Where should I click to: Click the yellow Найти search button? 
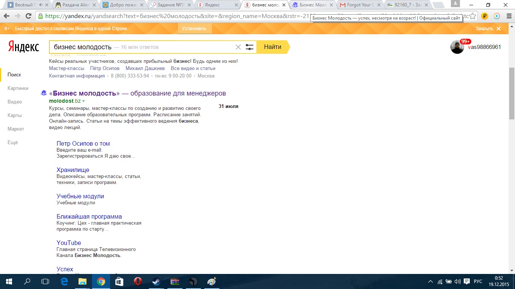tap(273, 47)
